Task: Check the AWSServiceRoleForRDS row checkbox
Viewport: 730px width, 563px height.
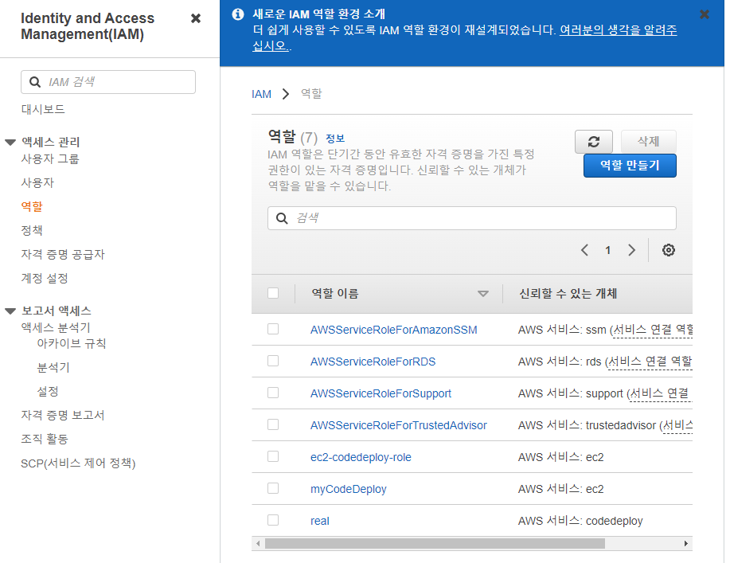Action: pyautogui.click(x=273, y=361)
